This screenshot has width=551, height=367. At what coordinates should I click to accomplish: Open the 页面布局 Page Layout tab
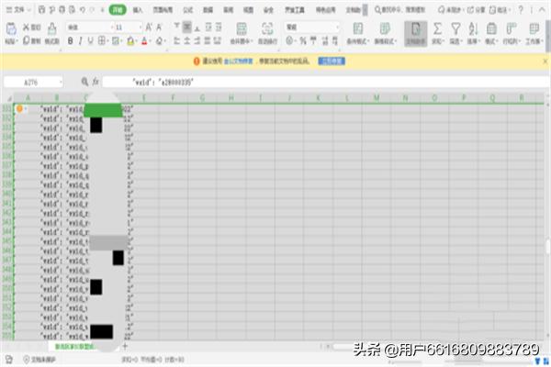click(163, 10)
